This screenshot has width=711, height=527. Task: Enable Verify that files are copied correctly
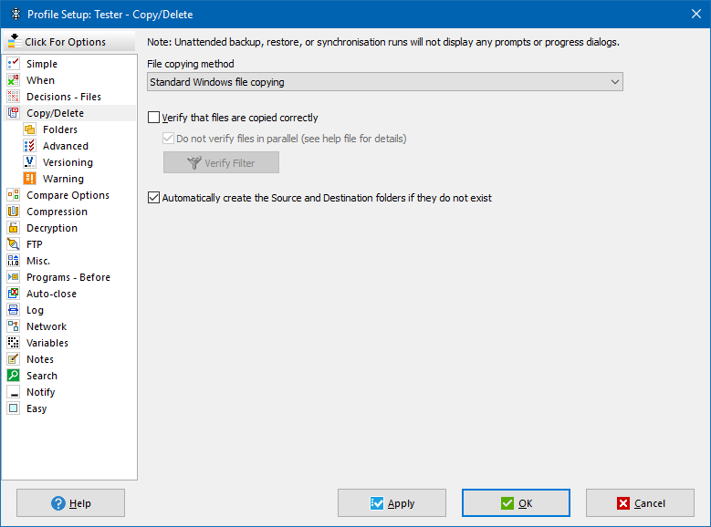153,118
